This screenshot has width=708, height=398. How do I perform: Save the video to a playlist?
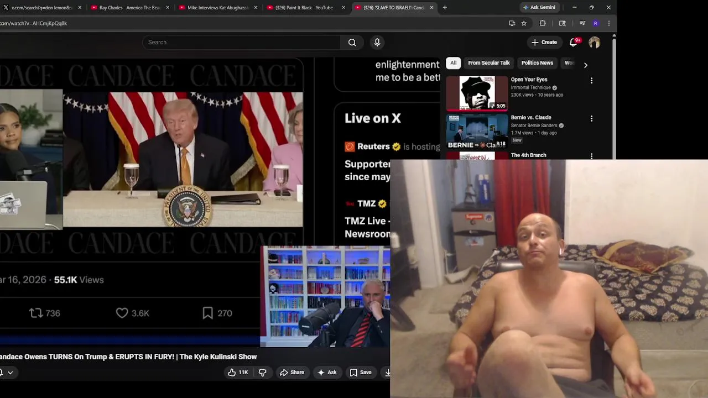point(361,373)
